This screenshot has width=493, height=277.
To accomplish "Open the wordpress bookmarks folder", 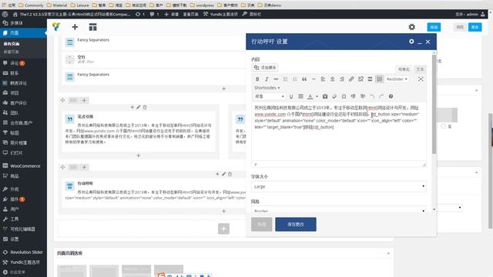I will pos(202,5).
